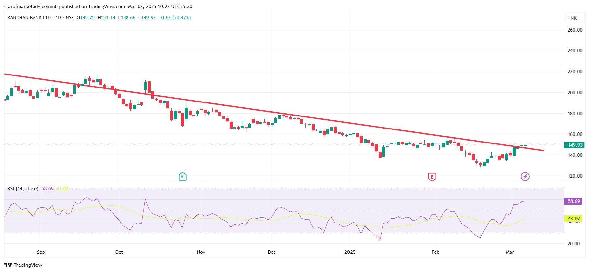Viewport: 590px width, 272px height.
Task: Click the 2025 label on the time axis
Action: click(x=350, y=252)
